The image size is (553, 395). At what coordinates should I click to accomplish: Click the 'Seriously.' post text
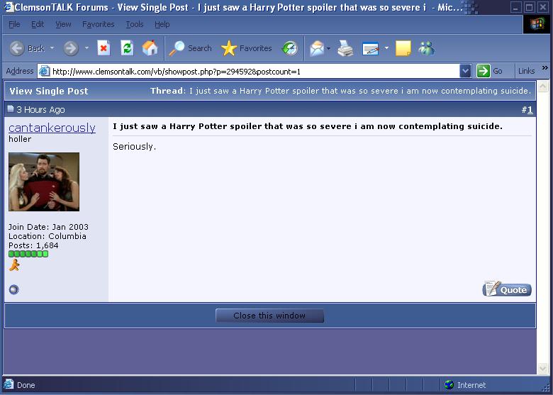click(135, 147)
